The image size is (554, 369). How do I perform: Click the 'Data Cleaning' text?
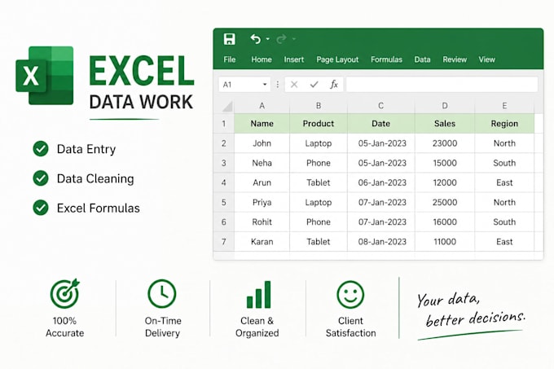[95, 178]
